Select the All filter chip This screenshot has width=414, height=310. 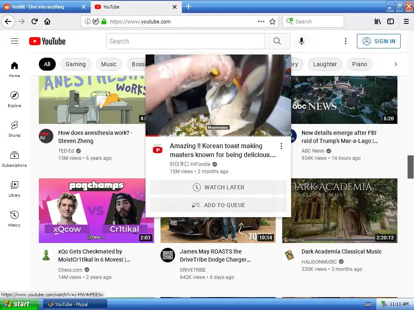[47, 64]
